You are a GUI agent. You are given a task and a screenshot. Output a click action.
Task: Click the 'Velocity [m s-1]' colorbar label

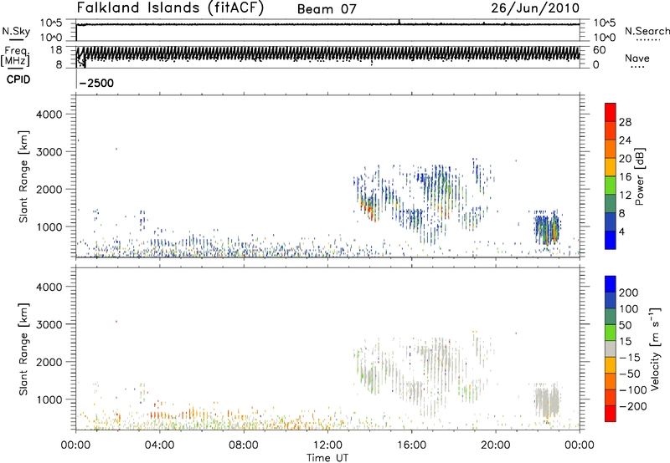(655, 349)
